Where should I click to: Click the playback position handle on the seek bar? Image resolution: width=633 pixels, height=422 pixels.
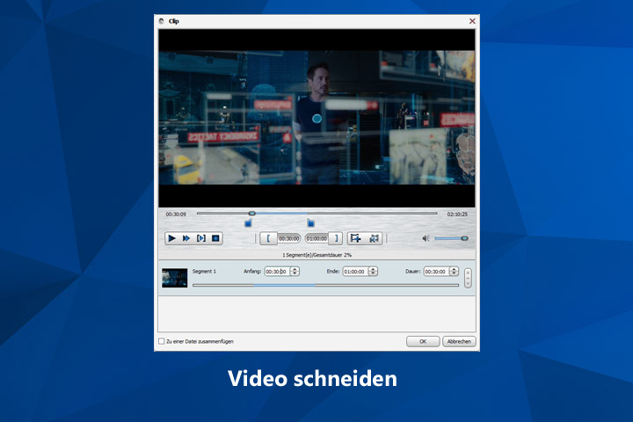[251, 214]
